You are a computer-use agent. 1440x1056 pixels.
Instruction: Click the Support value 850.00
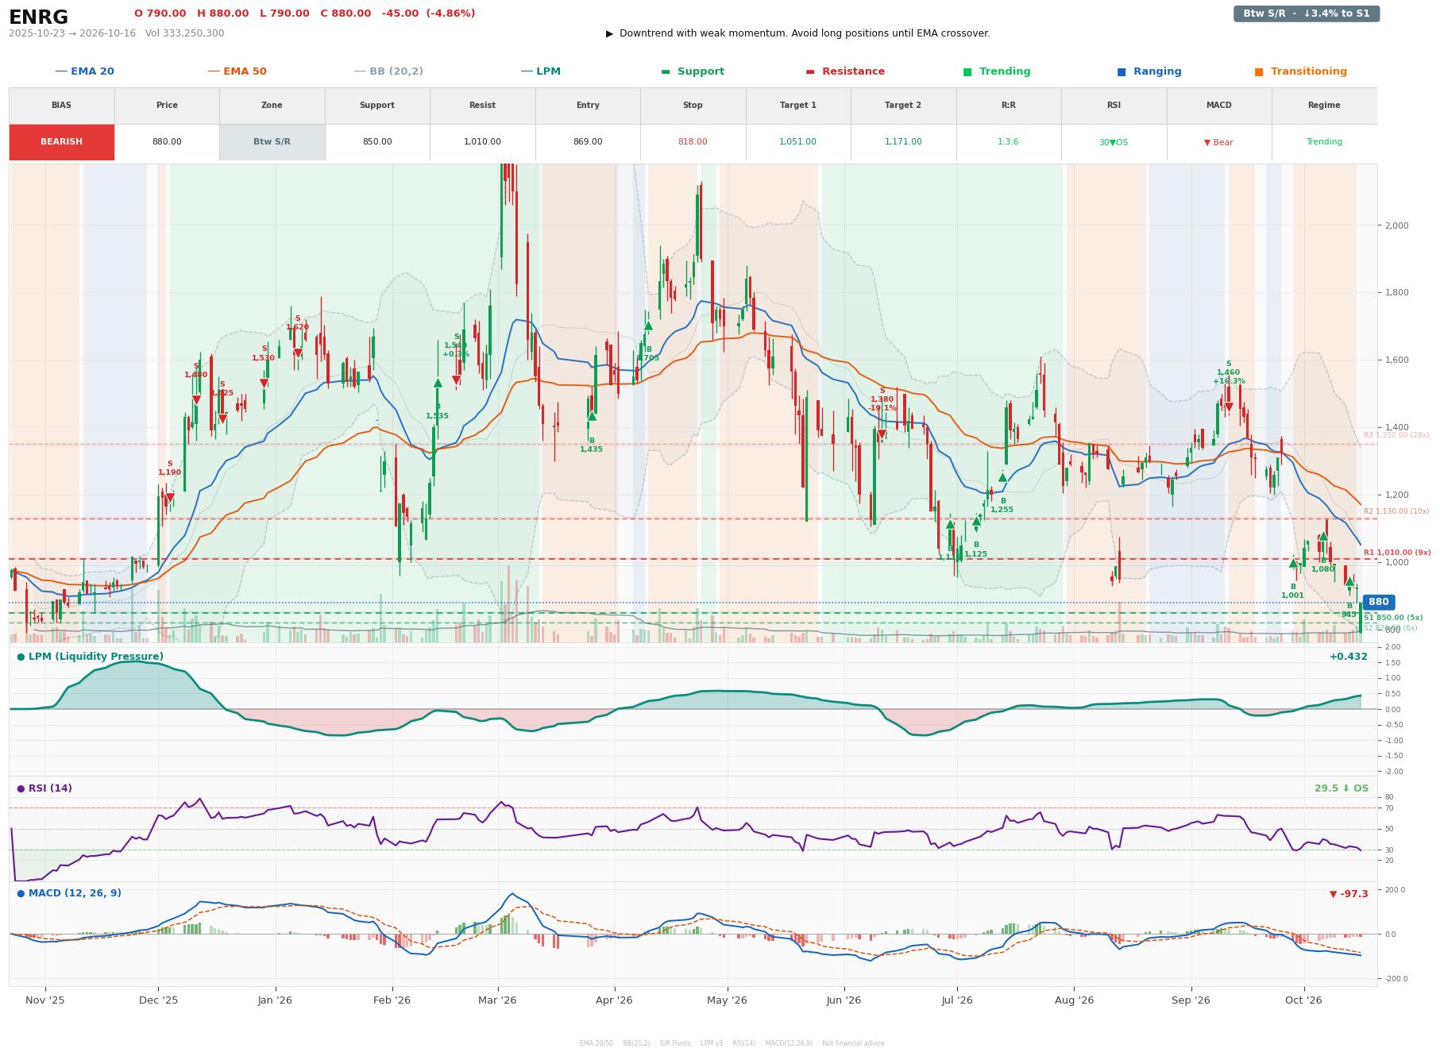[x=376, y=142]
